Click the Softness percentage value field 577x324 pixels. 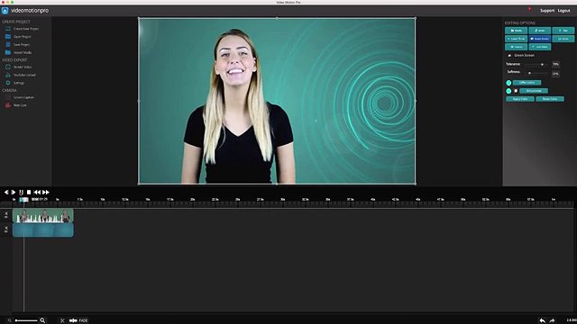[555, 74]
